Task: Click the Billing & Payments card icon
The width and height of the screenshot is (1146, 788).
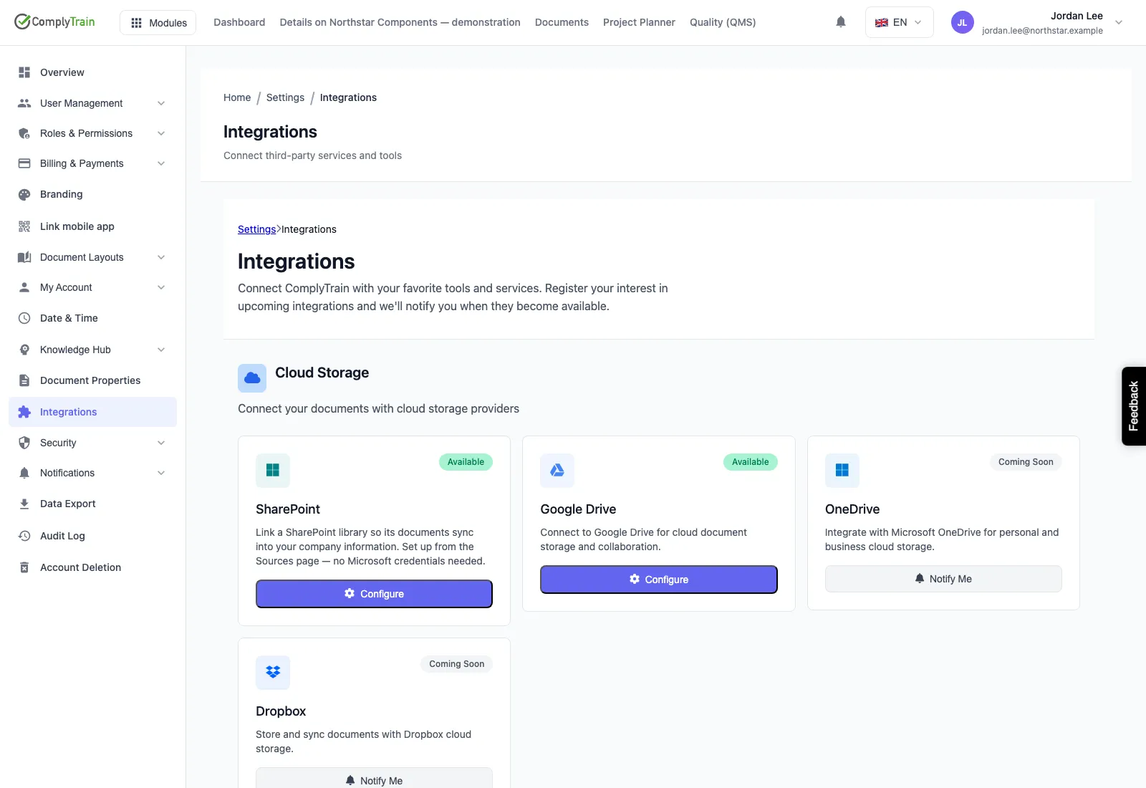Action: pos(24,163)
